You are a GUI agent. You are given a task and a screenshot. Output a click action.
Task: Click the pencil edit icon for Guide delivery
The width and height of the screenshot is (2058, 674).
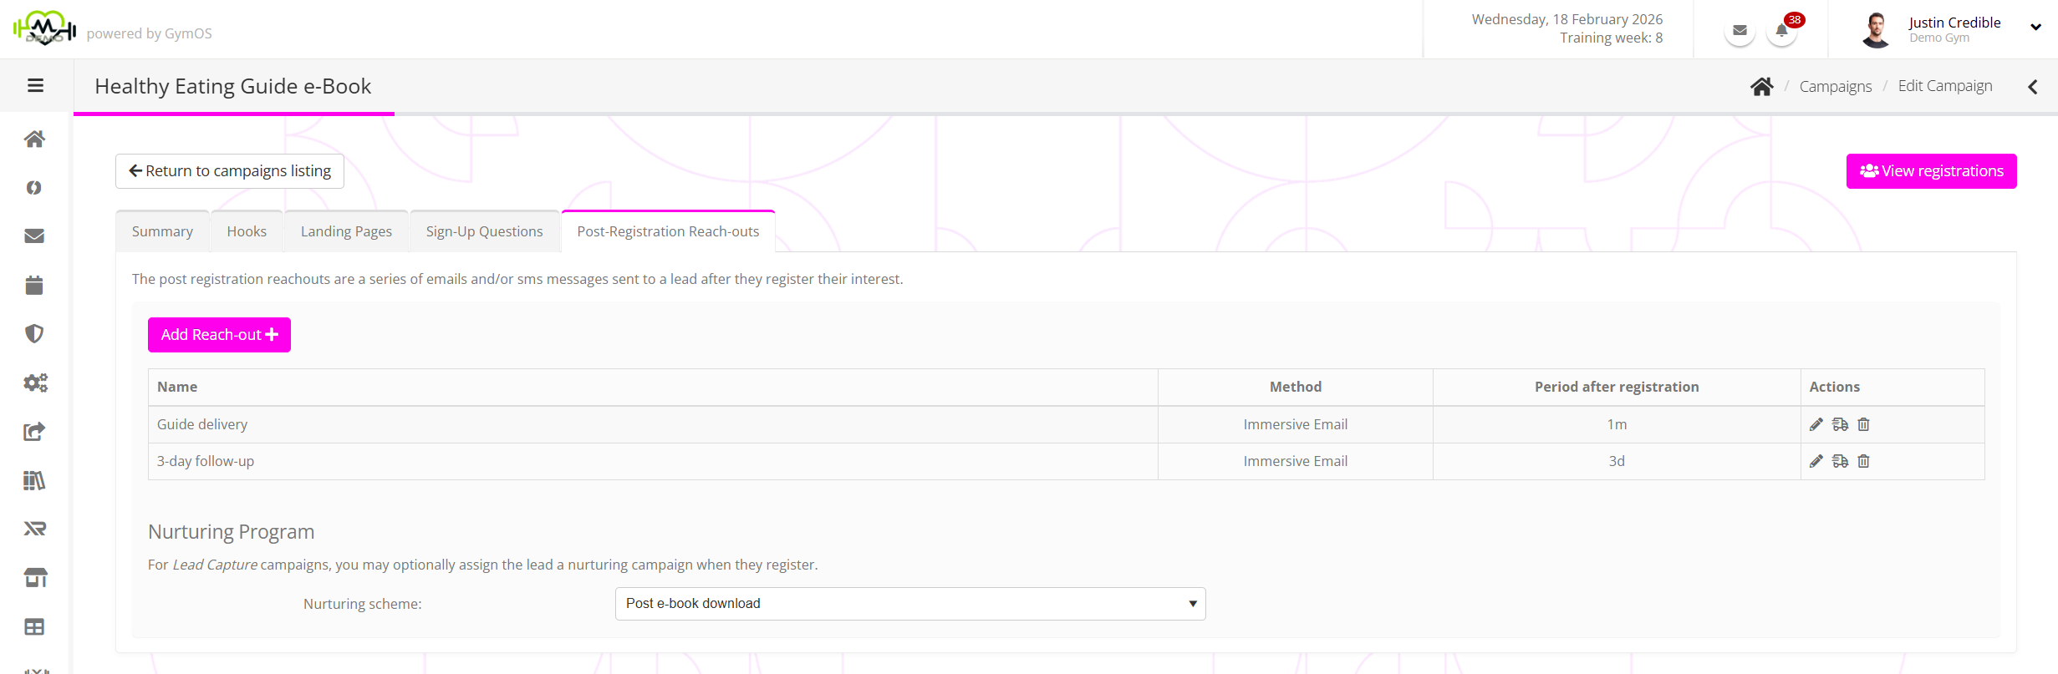point(1816,424)
